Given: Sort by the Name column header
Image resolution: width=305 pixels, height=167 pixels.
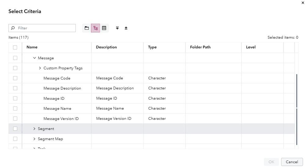Looking at the screenshot, I should 32,47.
